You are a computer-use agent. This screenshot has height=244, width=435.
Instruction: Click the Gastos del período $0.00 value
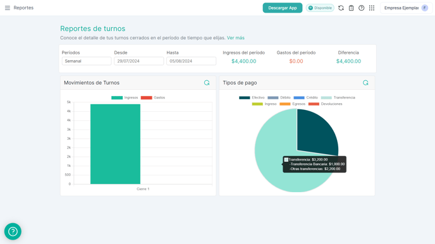point(296,61)
